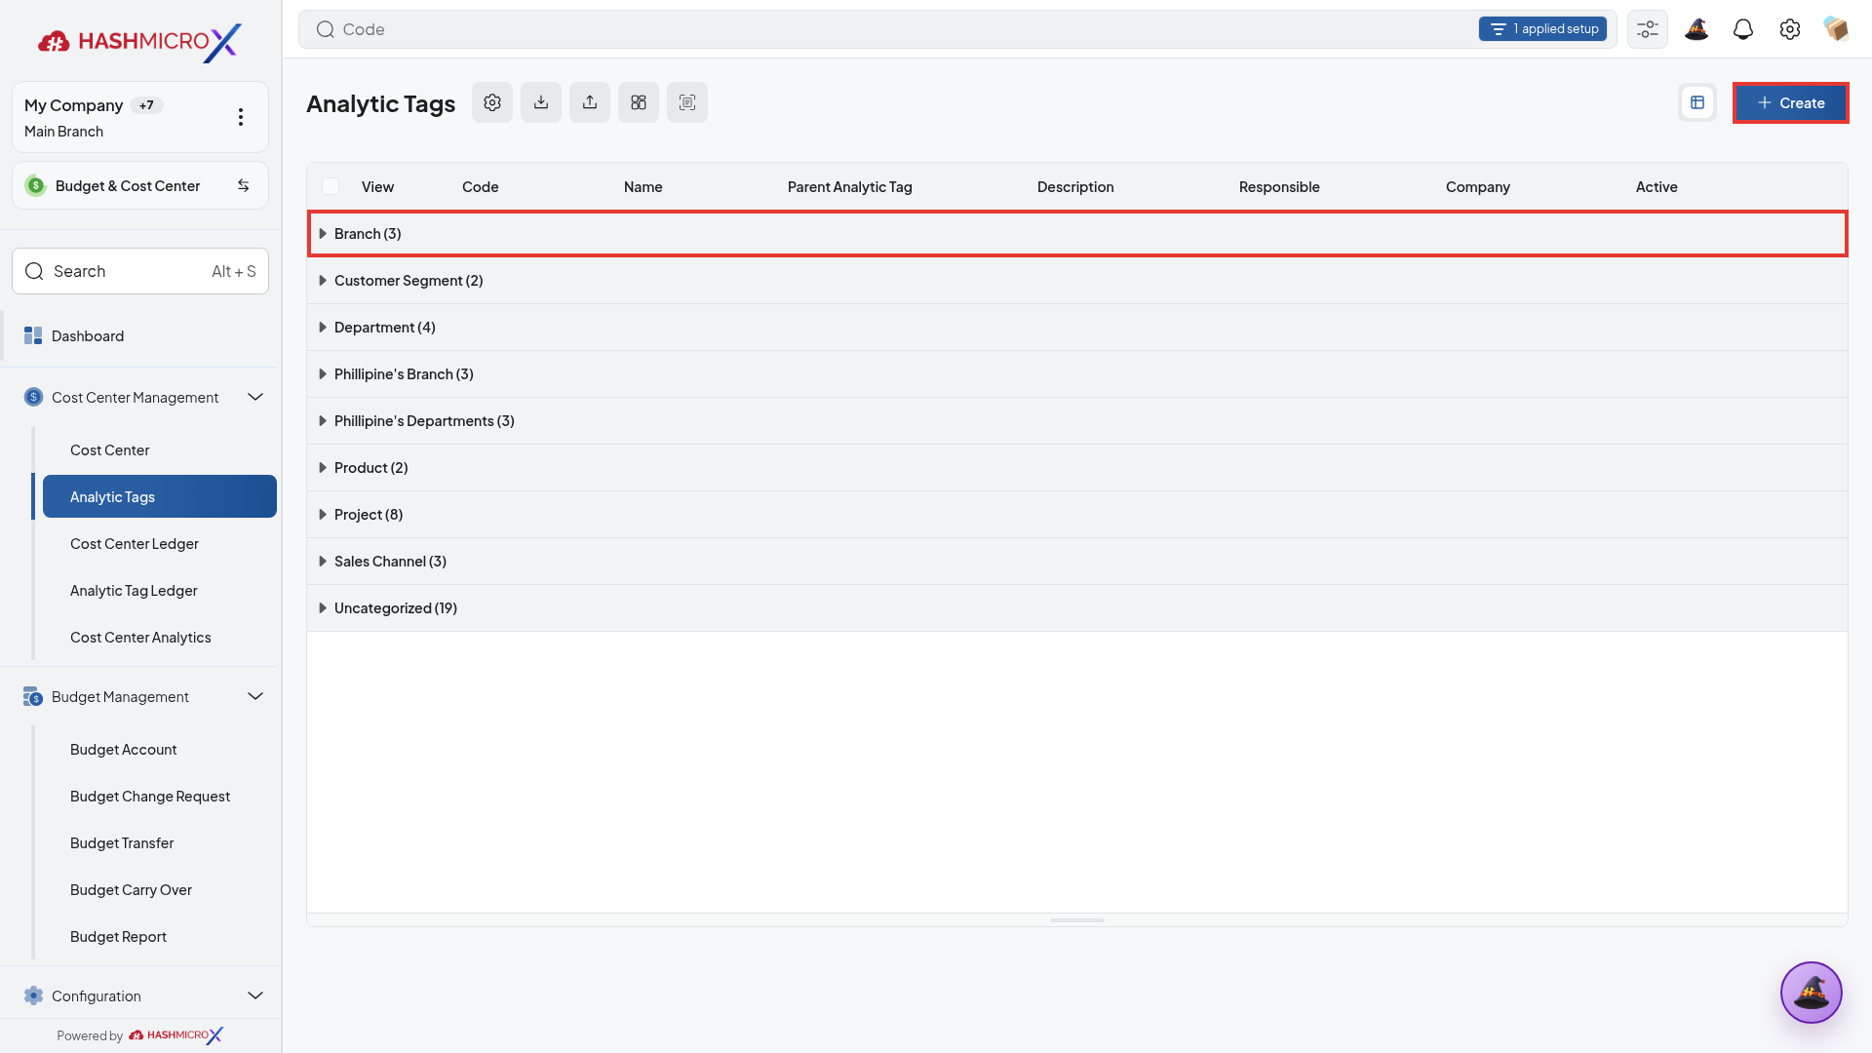Open Cost Center Ledger menu item

click(160, 544)
